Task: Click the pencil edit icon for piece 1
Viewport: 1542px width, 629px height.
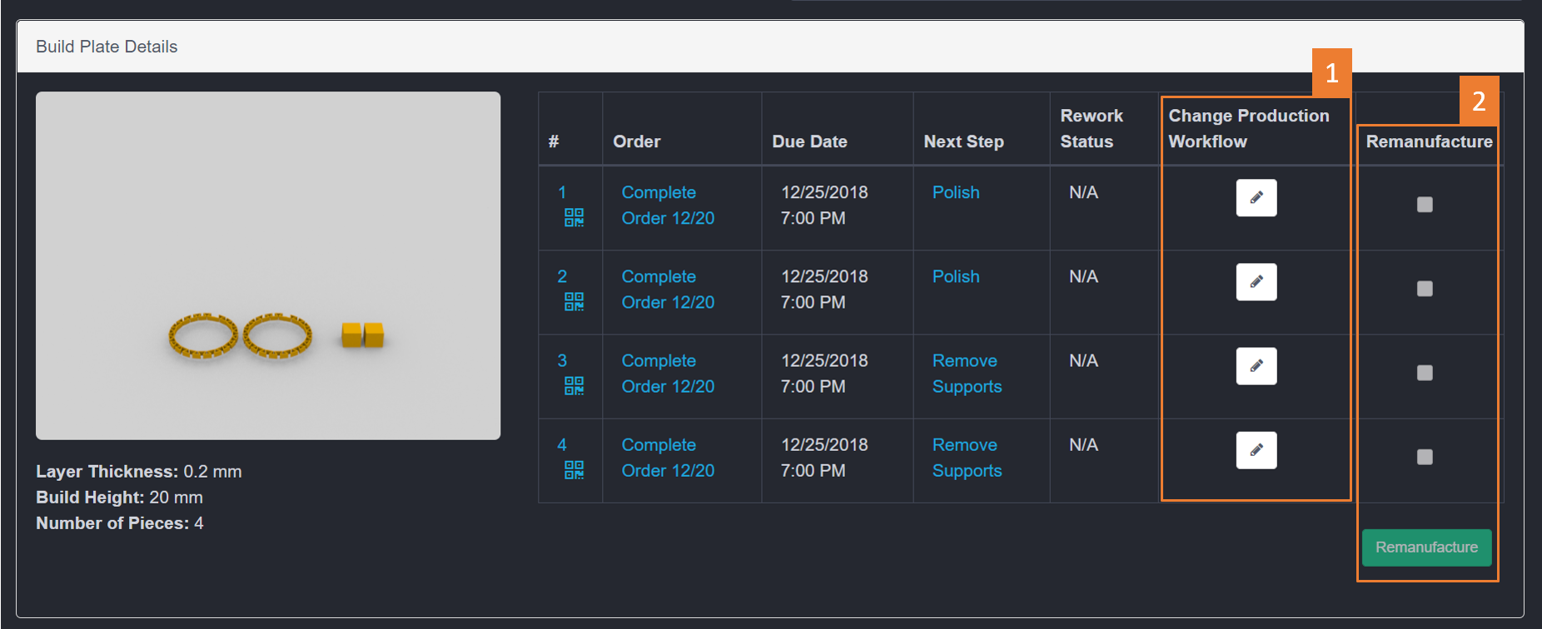Action: coord(1256,198)
